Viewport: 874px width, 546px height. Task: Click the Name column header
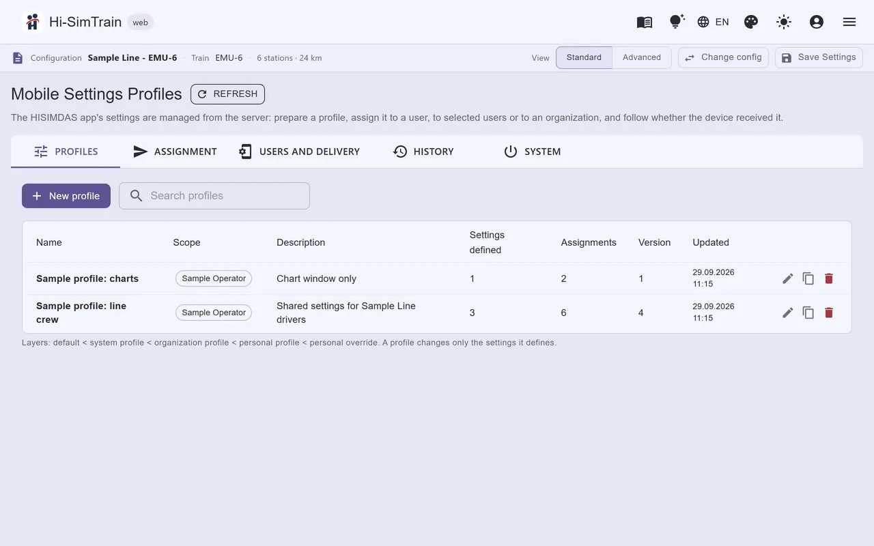click(49, 242)
